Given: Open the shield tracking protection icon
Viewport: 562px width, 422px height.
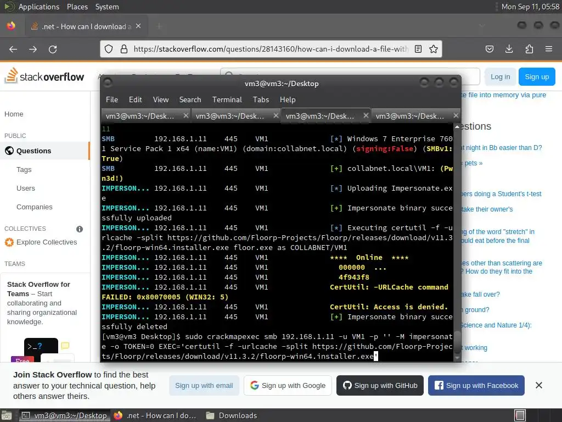Looking at the screenshot, I should coord(109,49).
